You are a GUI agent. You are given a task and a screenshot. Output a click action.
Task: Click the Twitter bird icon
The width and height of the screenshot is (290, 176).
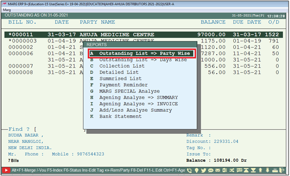pos(203,170)
